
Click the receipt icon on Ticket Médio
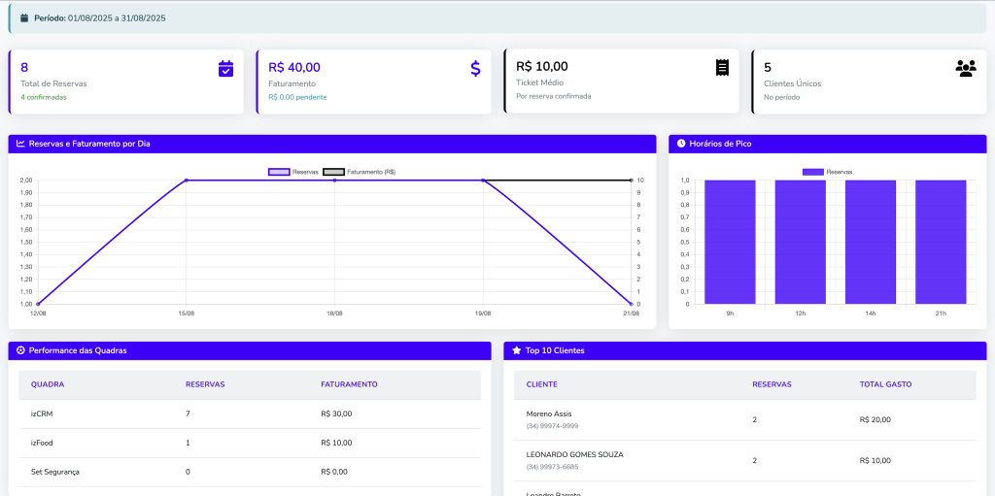[x=722, y=67]
